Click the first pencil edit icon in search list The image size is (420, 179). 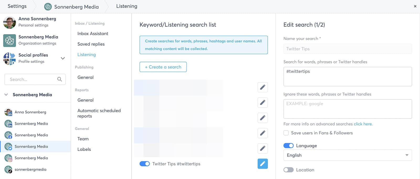(262, 87)
